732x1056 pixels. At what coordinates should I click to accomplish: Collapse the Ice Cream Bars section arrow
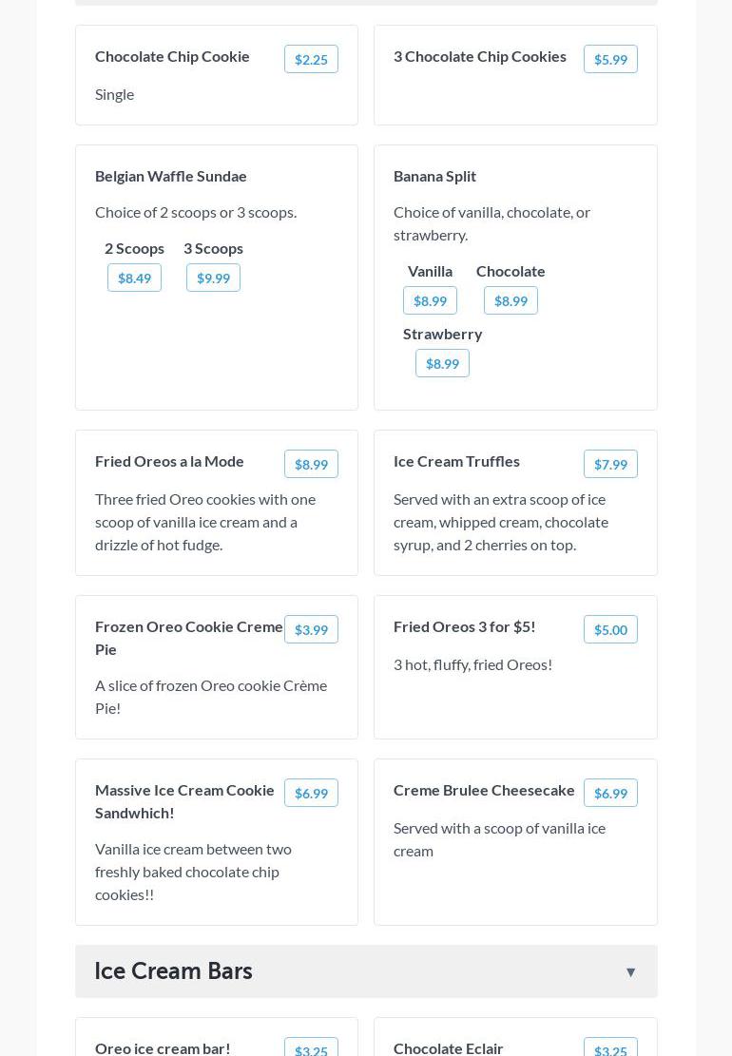630,971
